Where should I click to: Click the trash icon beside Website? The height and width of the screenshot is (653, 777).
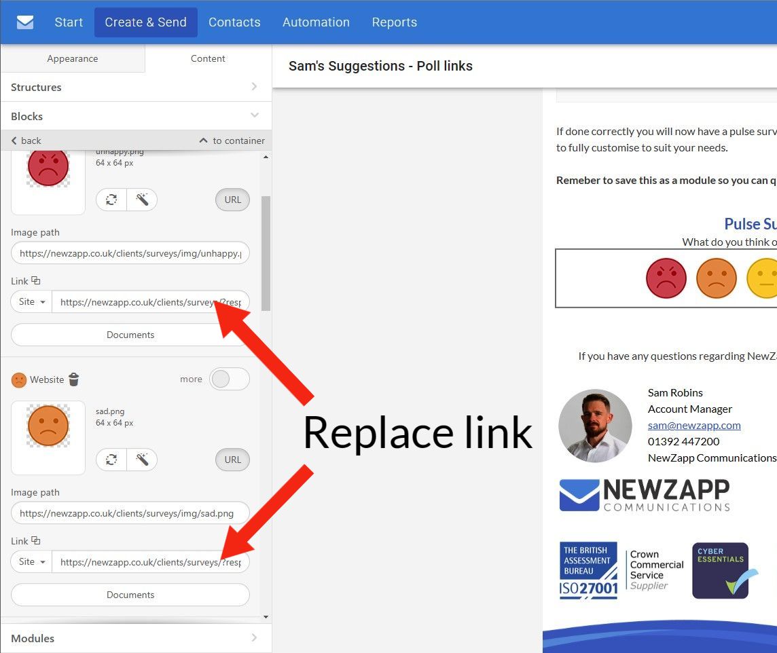click(74, 379)
